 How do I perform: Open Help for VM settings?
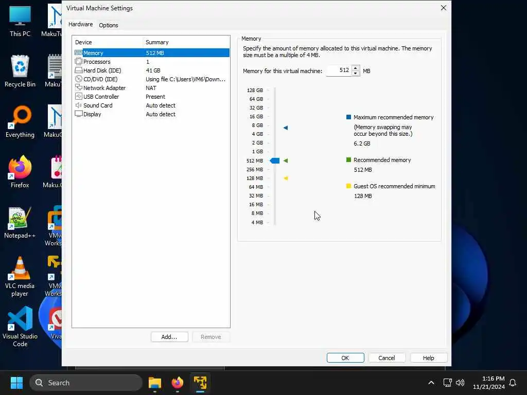[428, 358]
